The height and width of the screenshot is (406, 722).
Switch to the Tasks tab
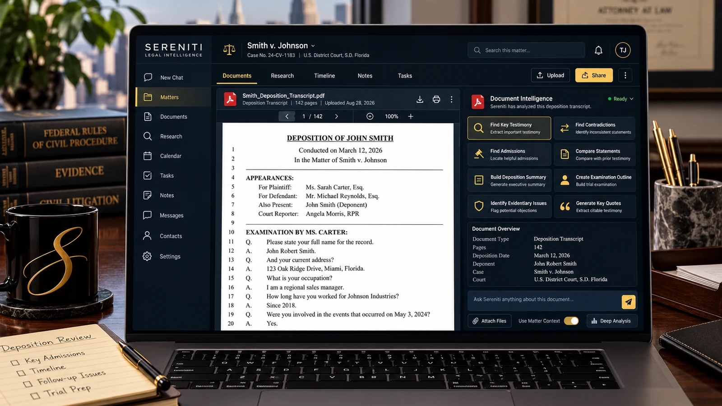[x=405, y=76]
